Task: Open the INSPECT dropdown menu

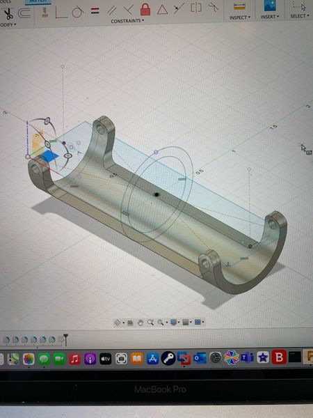Action: [x=240, y=17]
